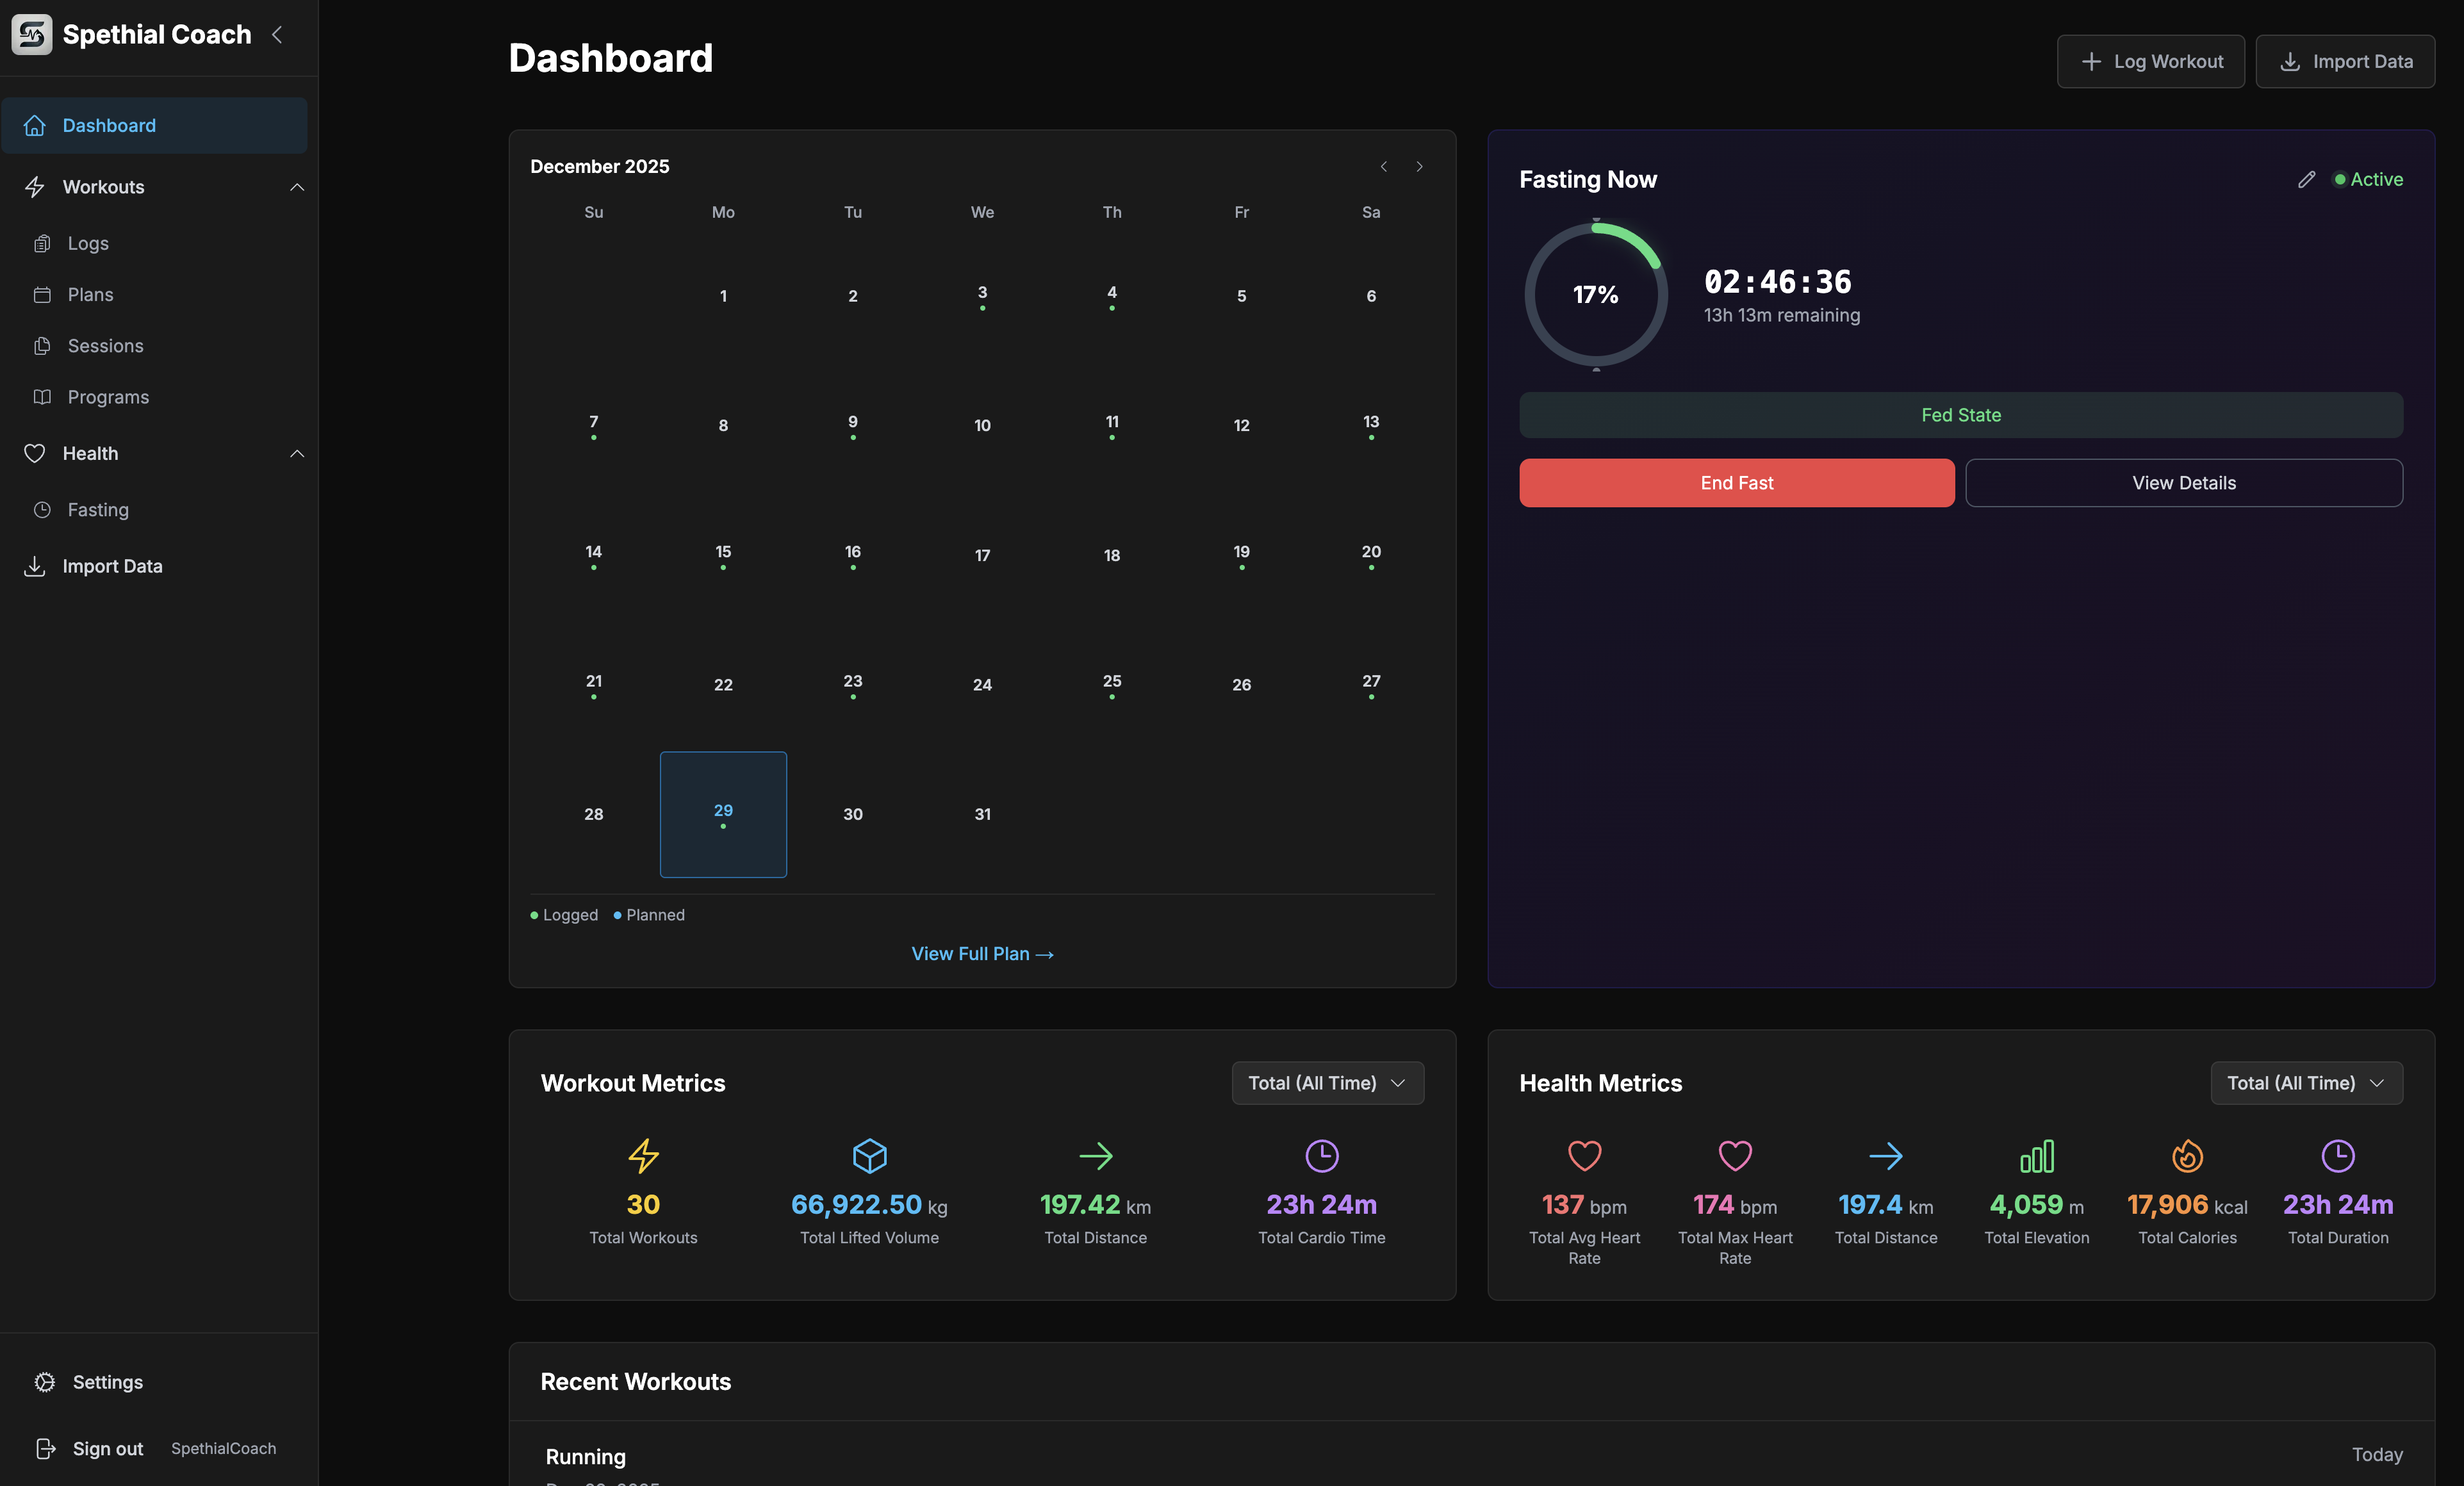The height and width of the screenshot is (1486, 2464).
Task: Select the Import Data download icon in sidebar
Action: 34,566
